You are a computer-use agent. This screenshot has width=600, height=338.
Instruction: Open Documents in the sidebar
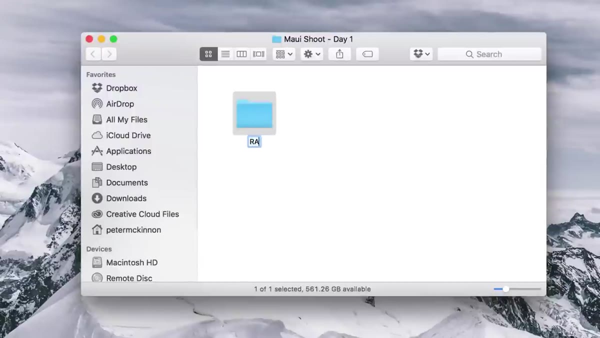pyautogui.click(x=120, y=182)
